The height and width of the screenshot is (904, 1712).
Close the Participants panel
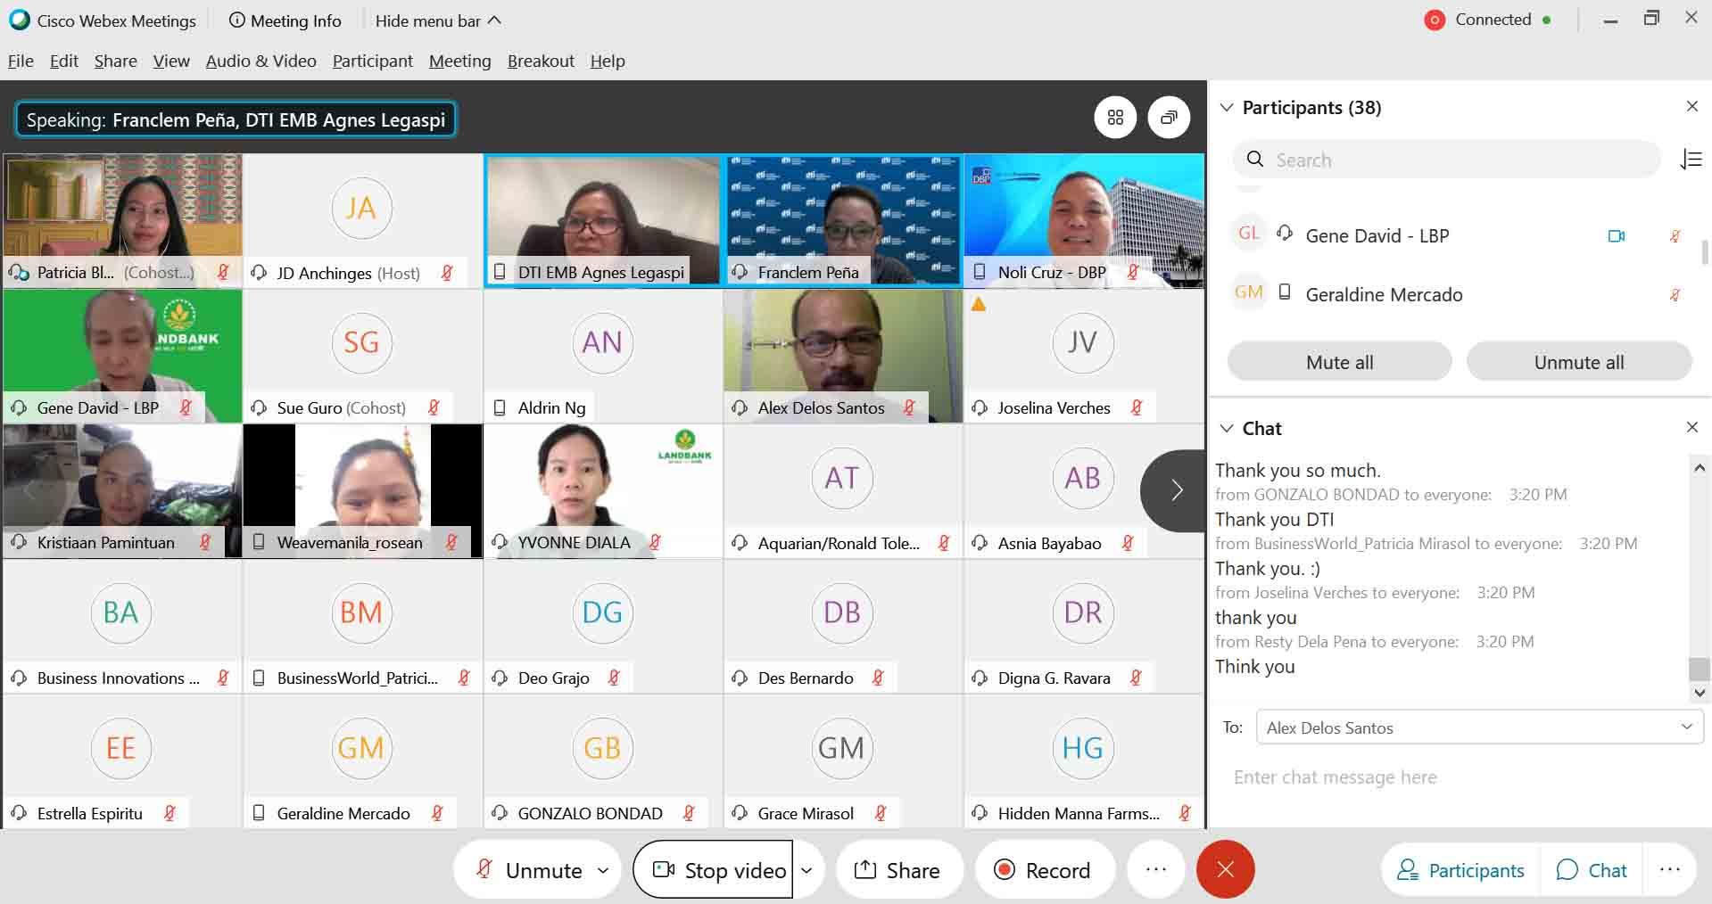coord(1691,106)
